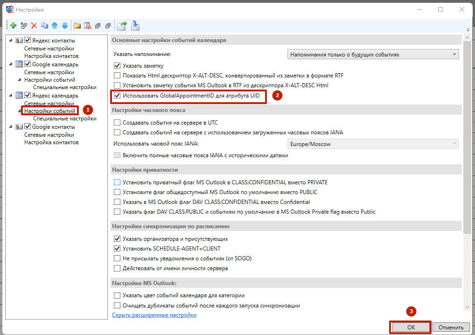Collapse the Яндекс контакты tree node
This screenshot has width=475, height=335.
click(11, 40)
